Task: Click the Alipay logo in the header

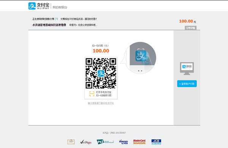Action: pos(39,6)
